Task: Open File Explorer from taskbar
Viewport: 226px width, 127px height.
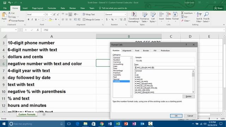Action: [x=85, y=124]
